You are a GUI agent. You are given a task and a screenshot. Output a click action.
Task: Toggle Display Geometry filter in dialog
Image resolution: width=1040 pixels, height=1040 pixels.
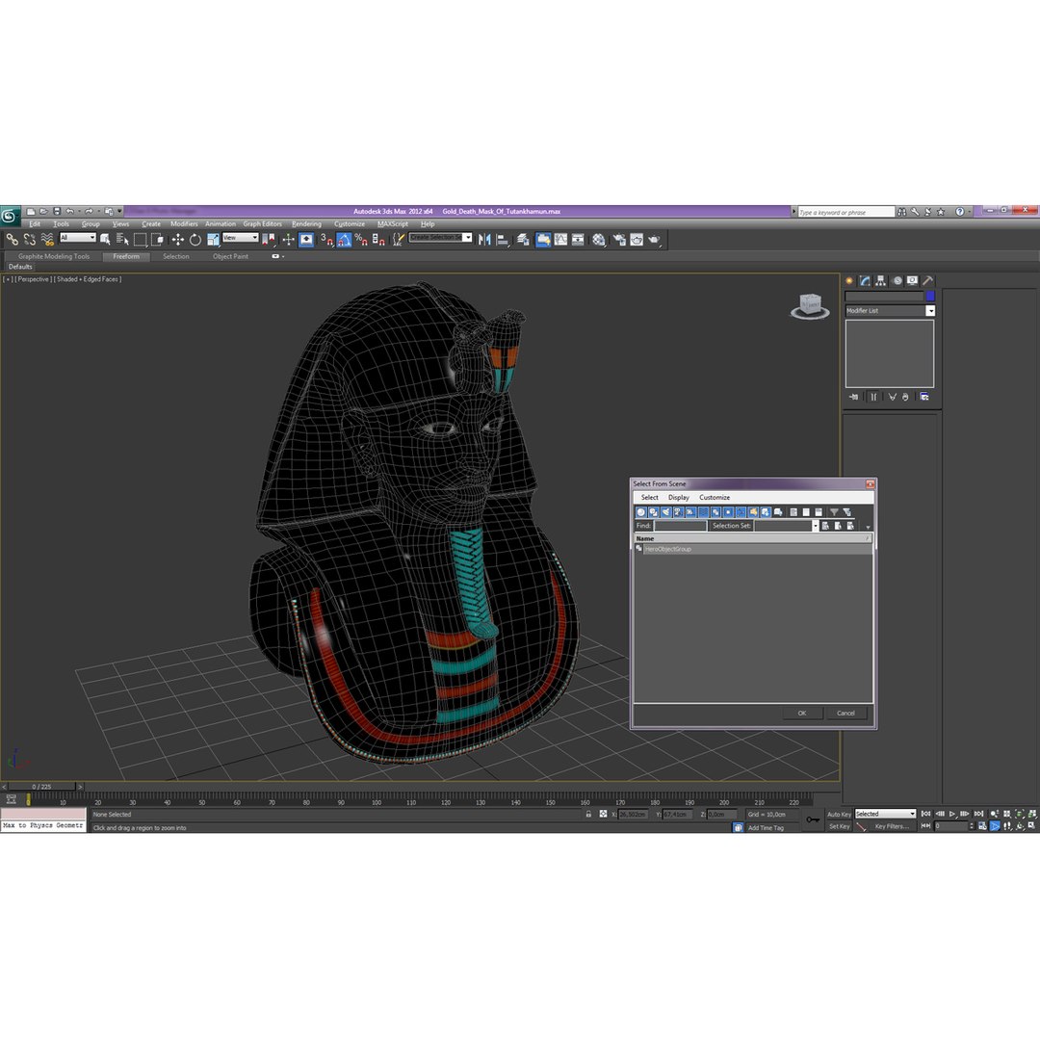[x=640, y=512]
